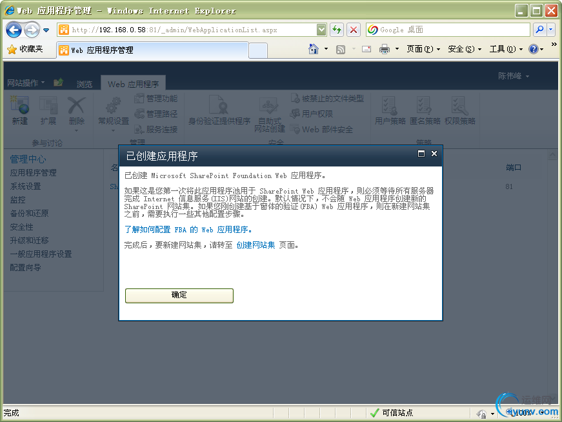Click 用户权限 in the ribbon
Image resolution: width=562 pixels, height=422 pixels.
(x=312, y=114)
